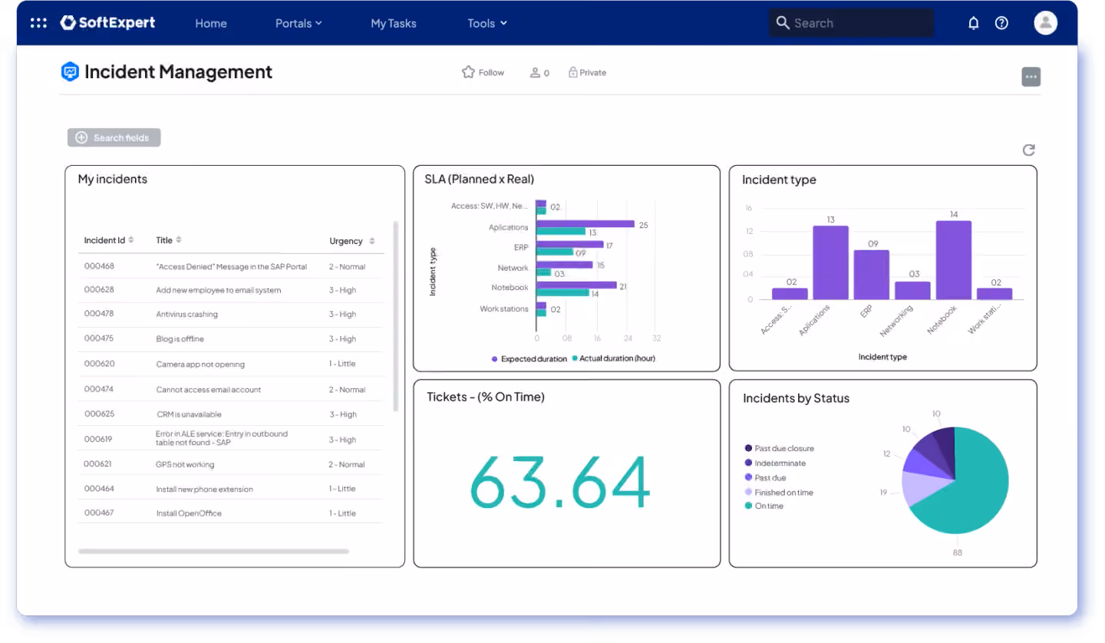The width and height of the screenshot is (1105, 643).
Task: Open incident 000468 Access Denied row
Action: [x=230, y=266]
